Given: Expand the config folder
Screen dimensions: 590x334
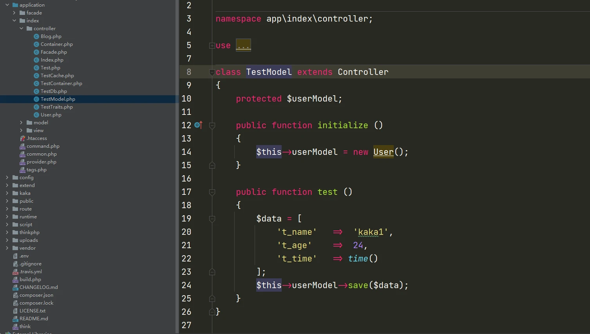Looking at the screenshot, I should point(7,178).
